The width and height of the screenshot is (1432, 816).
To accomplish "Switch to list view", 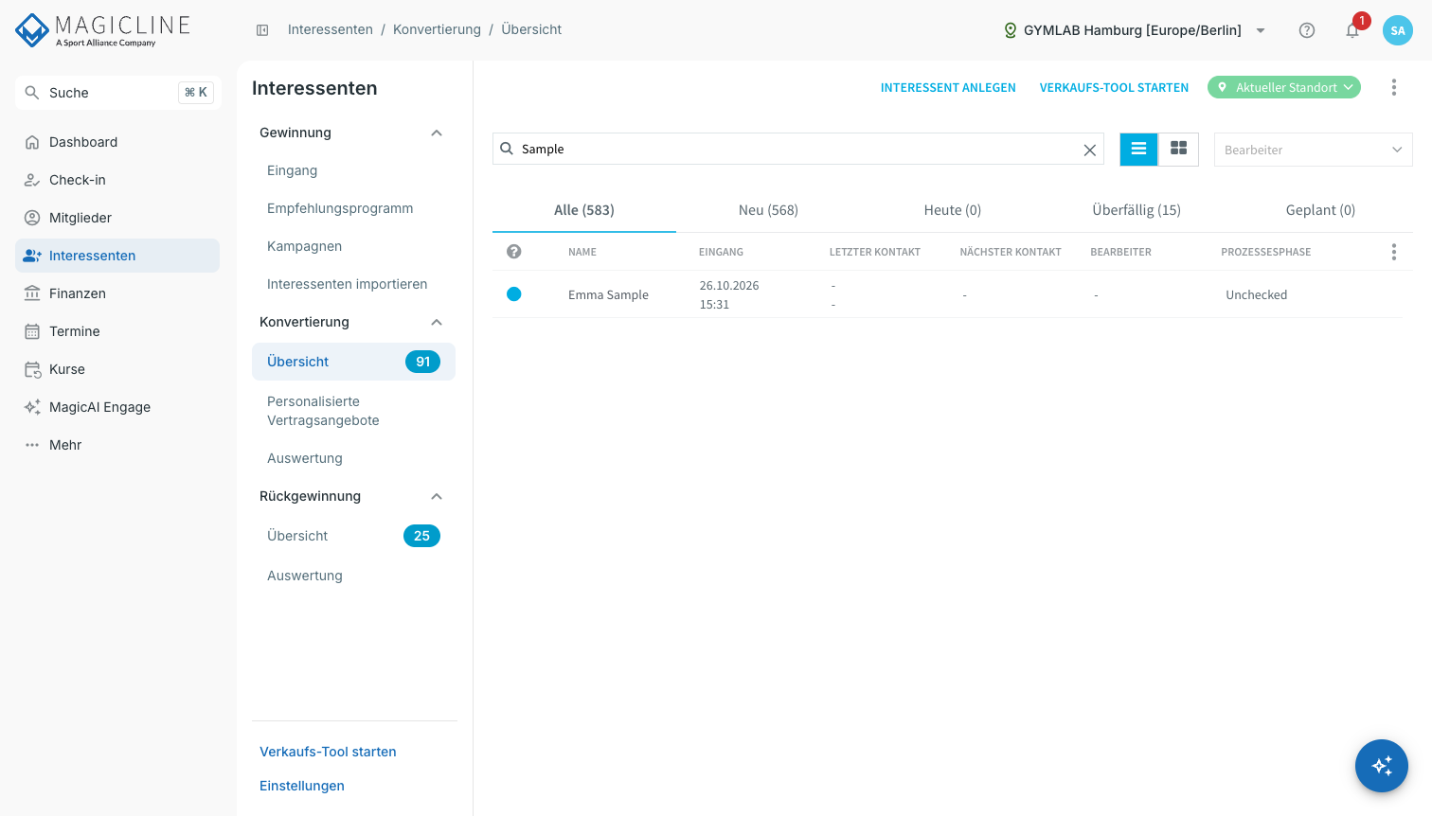I will coord(1139,150).
